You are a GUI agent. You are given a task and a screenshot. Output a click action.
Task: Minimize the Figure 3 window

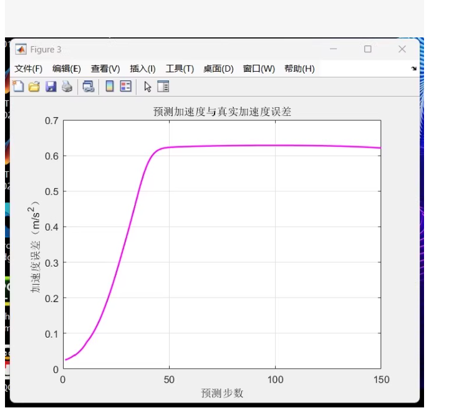pyautogui.click(x=333, y=49)
